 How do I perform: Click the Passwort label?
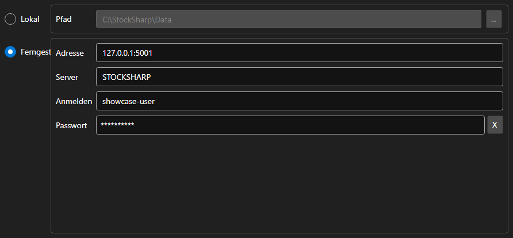click(x=71, y=125)
